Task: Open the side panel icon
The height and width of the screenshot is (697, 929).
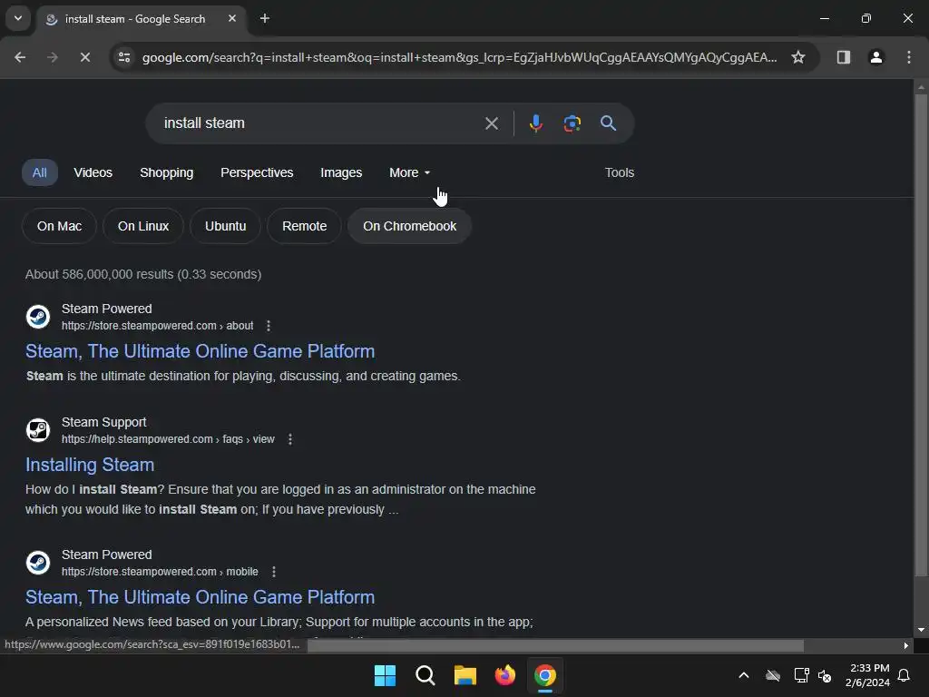Action: [843, 57]
